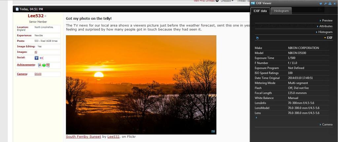Click the heart icon in EXIF Viewer header

(x=321, y=3)
